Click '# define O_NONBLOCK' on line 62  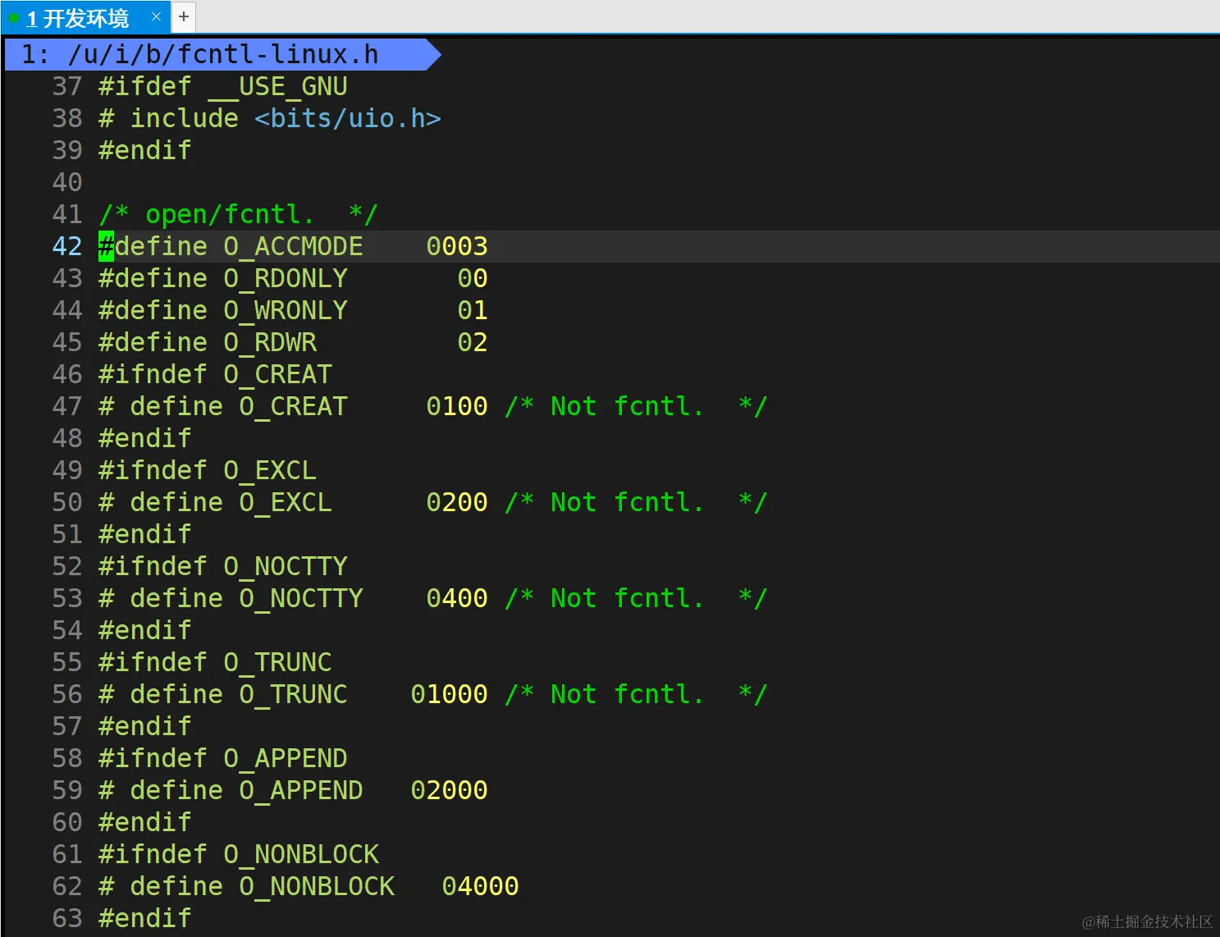tap(246, 886)
